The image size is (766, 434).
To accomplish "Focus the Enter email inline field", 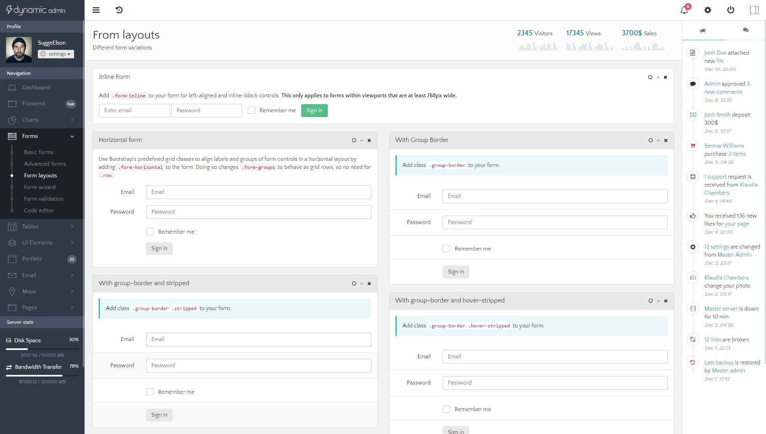I will click(x=134, y=111).
